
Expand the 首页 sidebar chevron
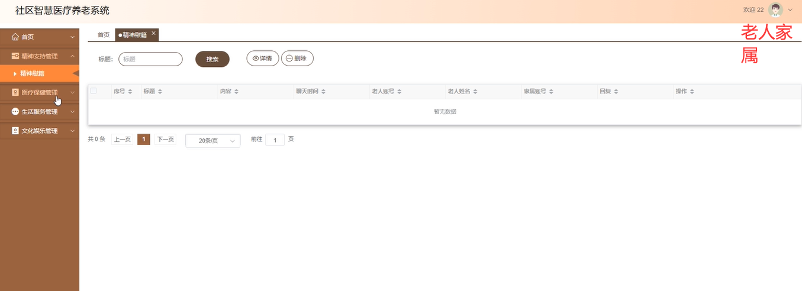(x=72, y=37)
